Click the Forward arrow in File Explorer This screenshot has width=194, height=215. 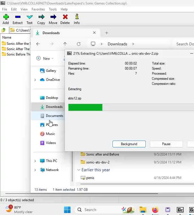coord(52,44)
